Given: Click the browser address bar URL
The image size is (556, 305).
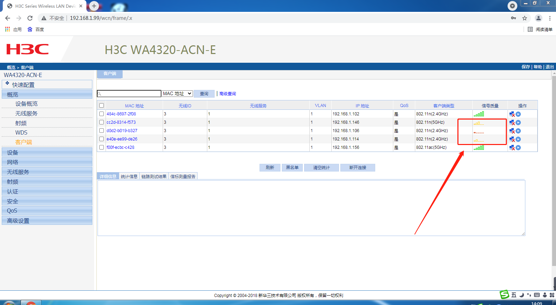Looking at the screenshot, I should click(101, 18).
